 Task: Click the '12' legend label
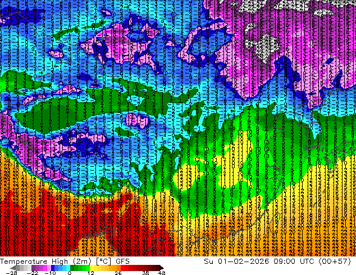[91, 273]
